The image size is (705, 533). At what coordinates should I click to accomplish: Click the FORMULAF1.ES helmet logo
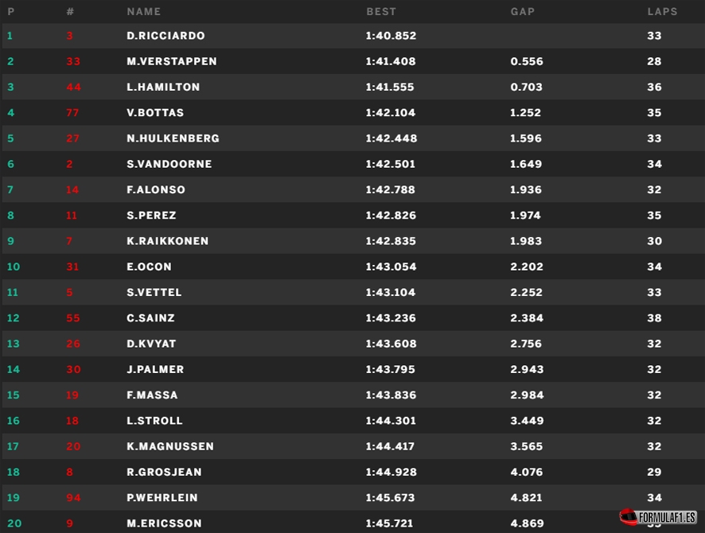[658, 517]
